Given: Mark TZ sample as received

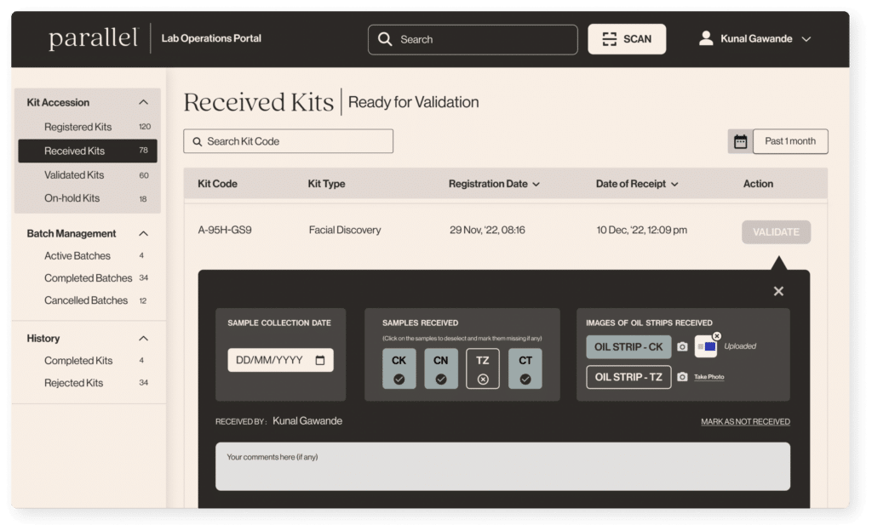Looking at the screenshot, I should coord(483,368).
